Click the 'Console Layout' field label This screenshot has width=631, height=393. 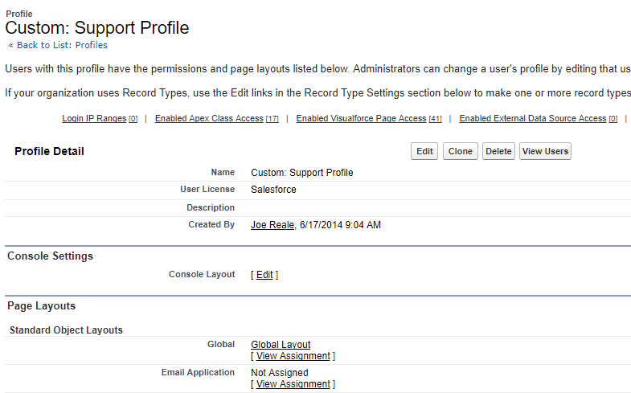pyautogui.click(x=202, y=274)
